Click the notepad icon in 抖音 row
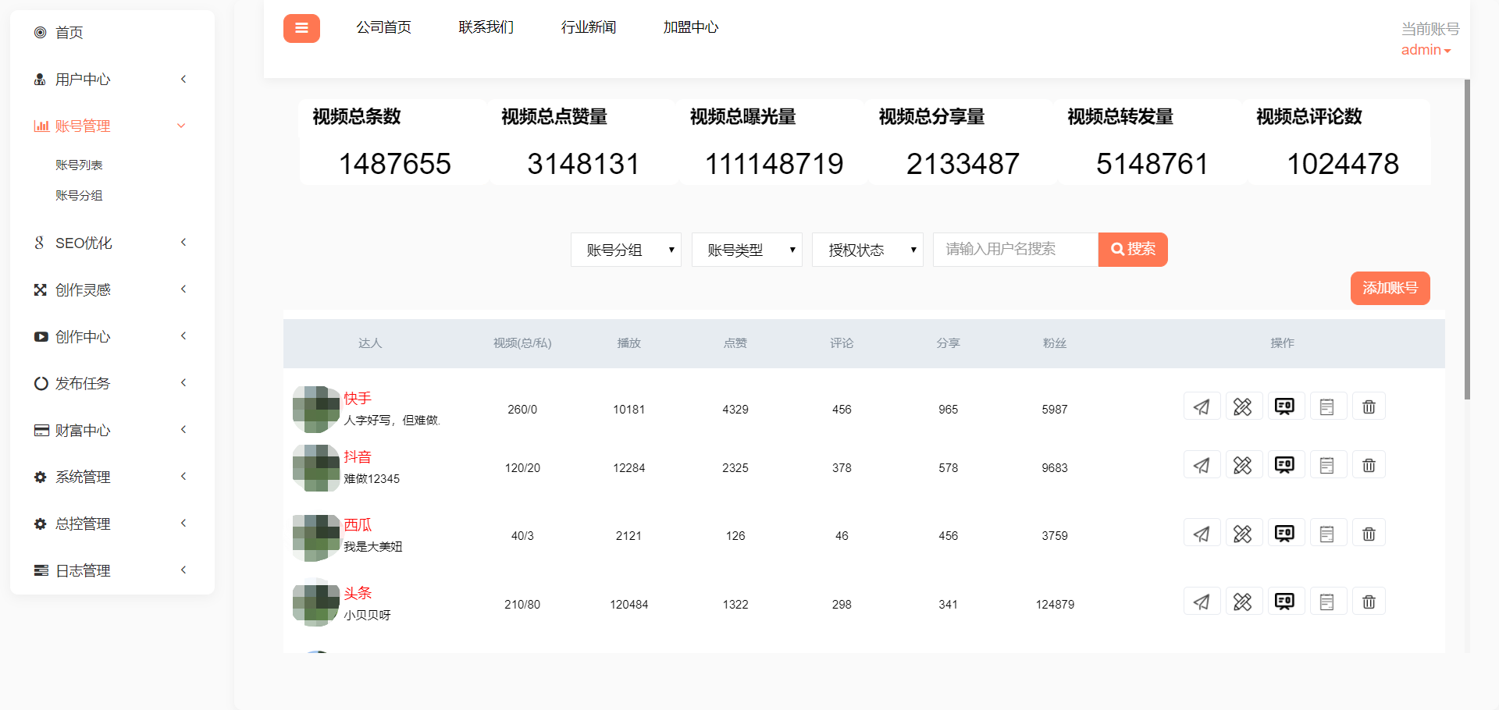This screenshot has height=710, width=1499. [1326, 466]
